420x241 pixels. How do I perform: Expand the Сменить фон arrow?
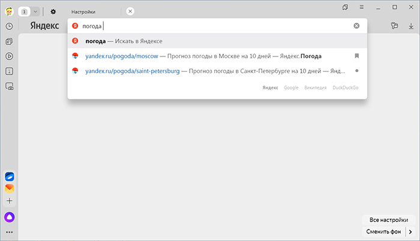click(410, 231)
